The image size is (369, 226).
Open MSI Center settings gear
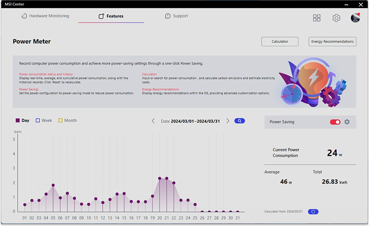[336, 18]
